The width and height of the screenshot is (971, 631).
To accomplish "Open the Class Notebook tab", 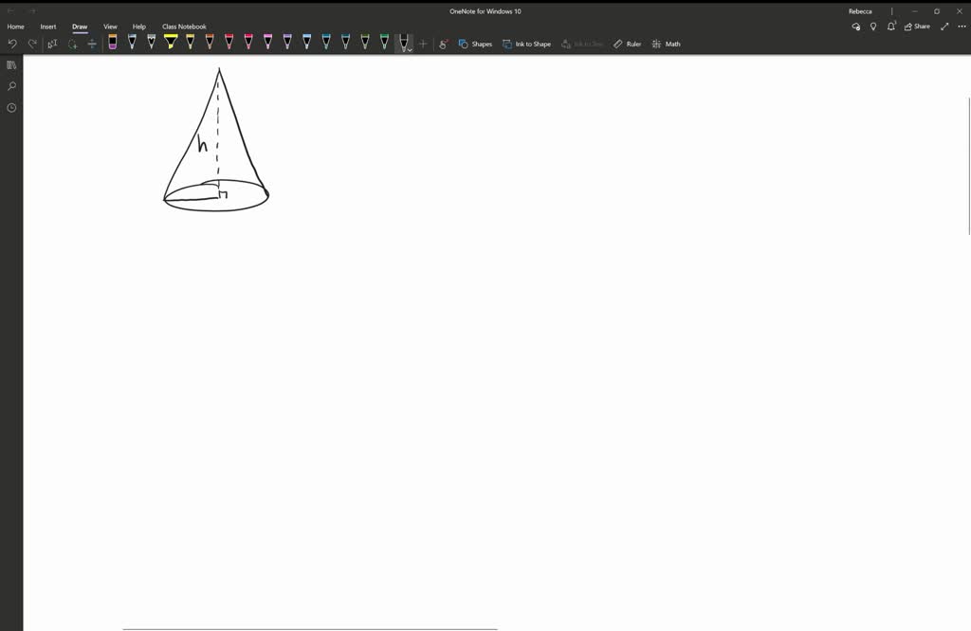I will (184, 27).
